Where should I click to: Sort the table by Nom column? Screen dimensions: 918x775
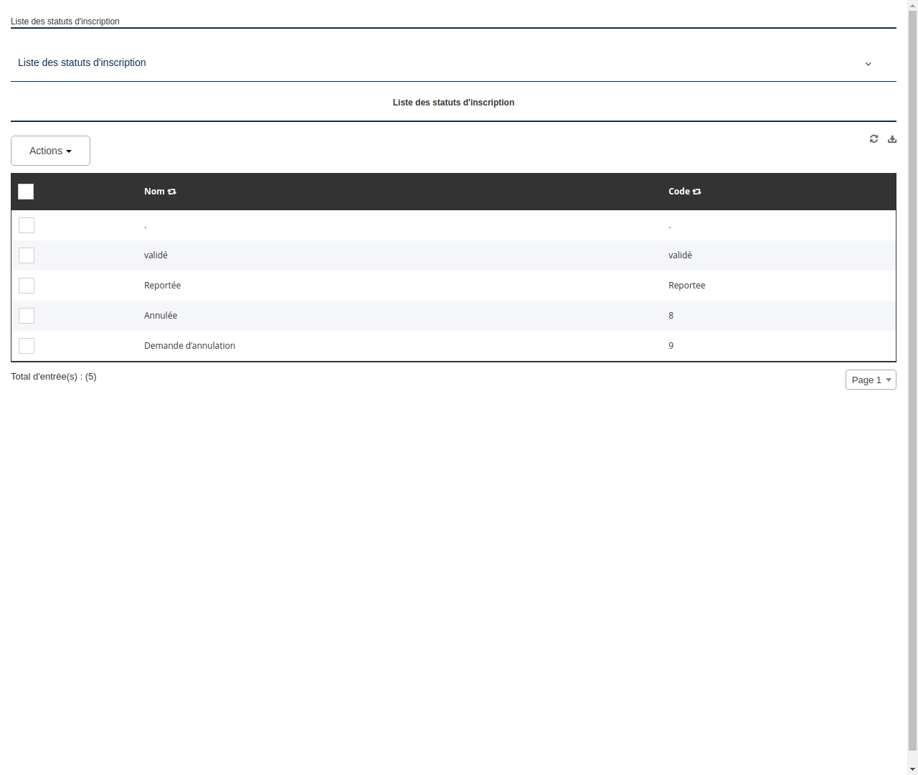(x=171, y=191)
